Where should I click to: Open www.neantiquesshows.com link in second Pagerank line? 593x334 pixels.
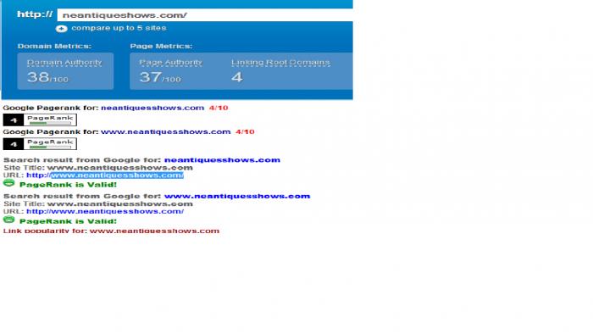(166, 132)
